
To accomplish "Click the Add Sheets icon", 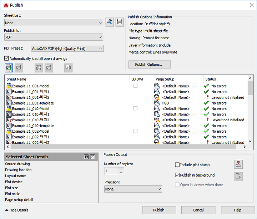I will point(9,68).
